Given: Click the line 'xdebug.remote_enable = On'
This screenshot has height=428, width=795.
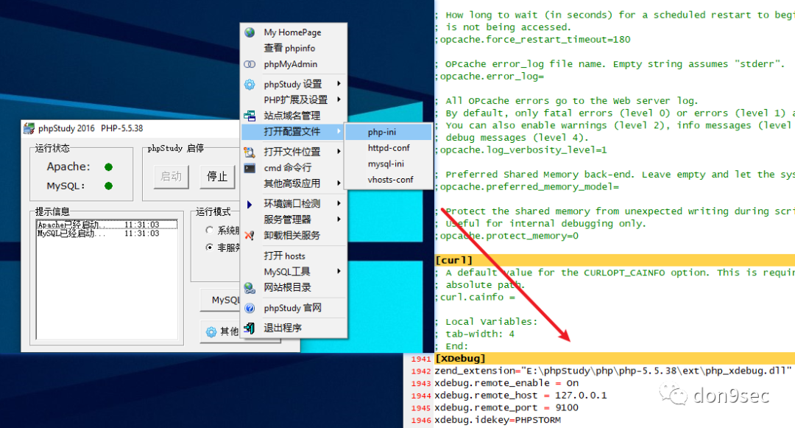Looking at the screenshot, I should tap(506, 383).
